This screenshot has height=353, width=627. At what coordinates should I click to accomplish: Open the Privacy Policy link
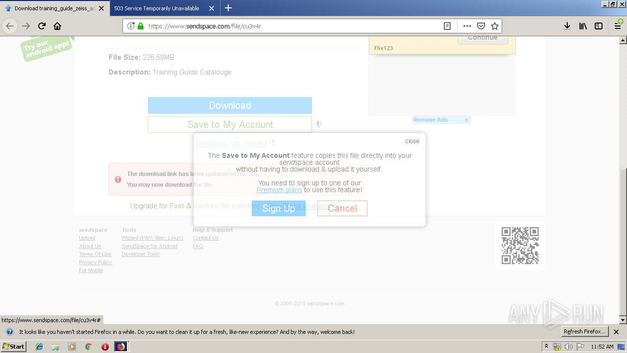96,262
